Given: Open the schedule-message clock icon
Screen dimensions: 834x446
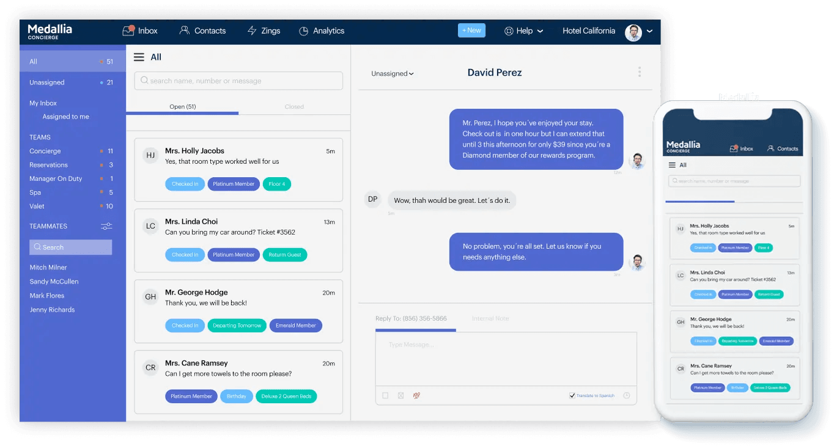Looking at the screenshot, I should pos(626,395).
